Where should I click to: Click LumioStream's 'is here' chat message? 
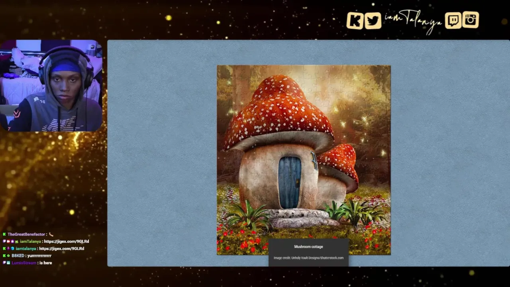46,263
